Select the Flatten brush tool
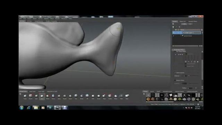The image size is (222, 125). coord(48,97)
